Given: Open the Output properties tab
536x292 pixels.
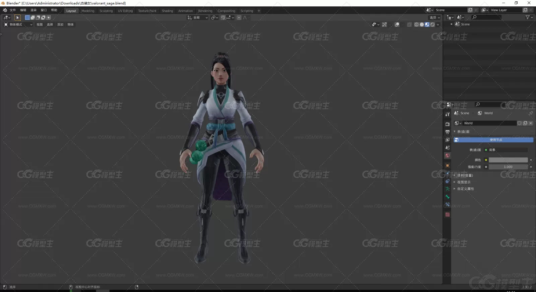Looking at the screenshot, I should coord(447,132).
